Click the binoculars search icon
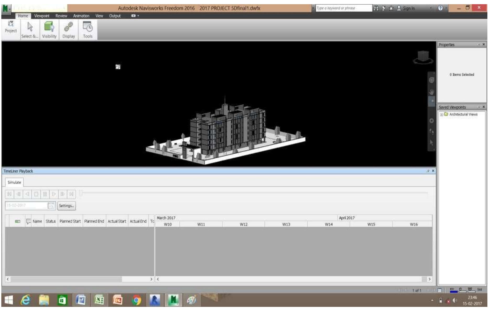Viewport: 490px width, 310px height. (376, 8)
